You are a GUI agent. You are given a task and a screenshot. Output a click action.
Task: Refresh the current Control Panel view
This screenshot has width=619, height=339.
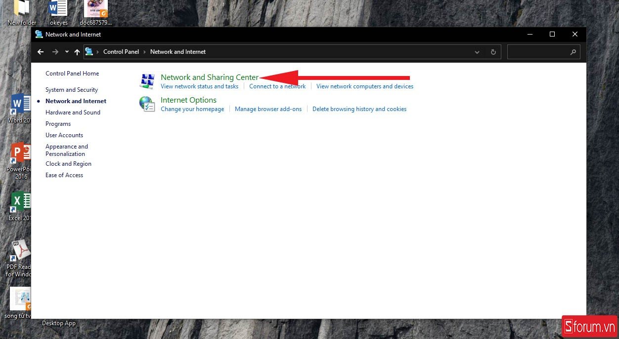point(493,52)
